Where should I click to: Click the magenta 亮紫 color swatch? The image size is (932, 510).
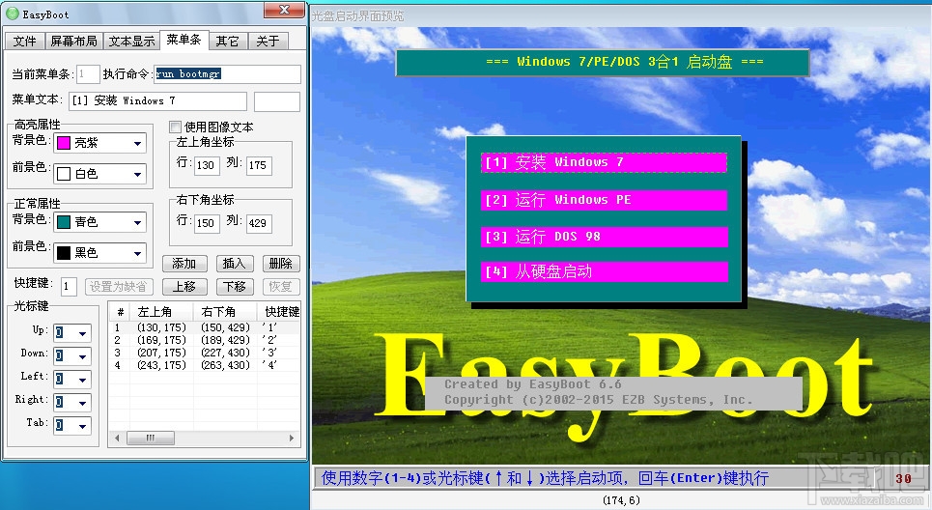coord(64,143)
